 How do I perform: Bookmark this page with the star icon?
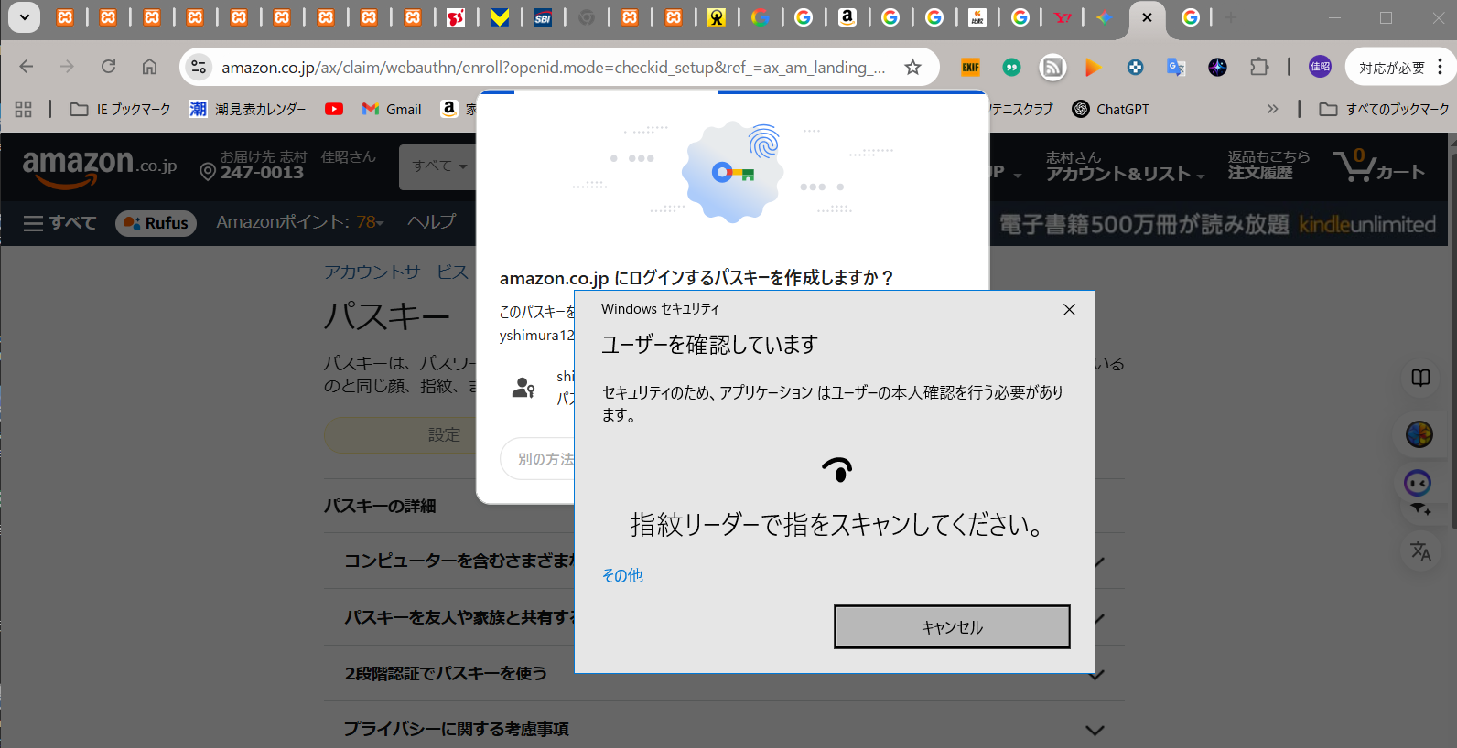click(x=912, y=67)
